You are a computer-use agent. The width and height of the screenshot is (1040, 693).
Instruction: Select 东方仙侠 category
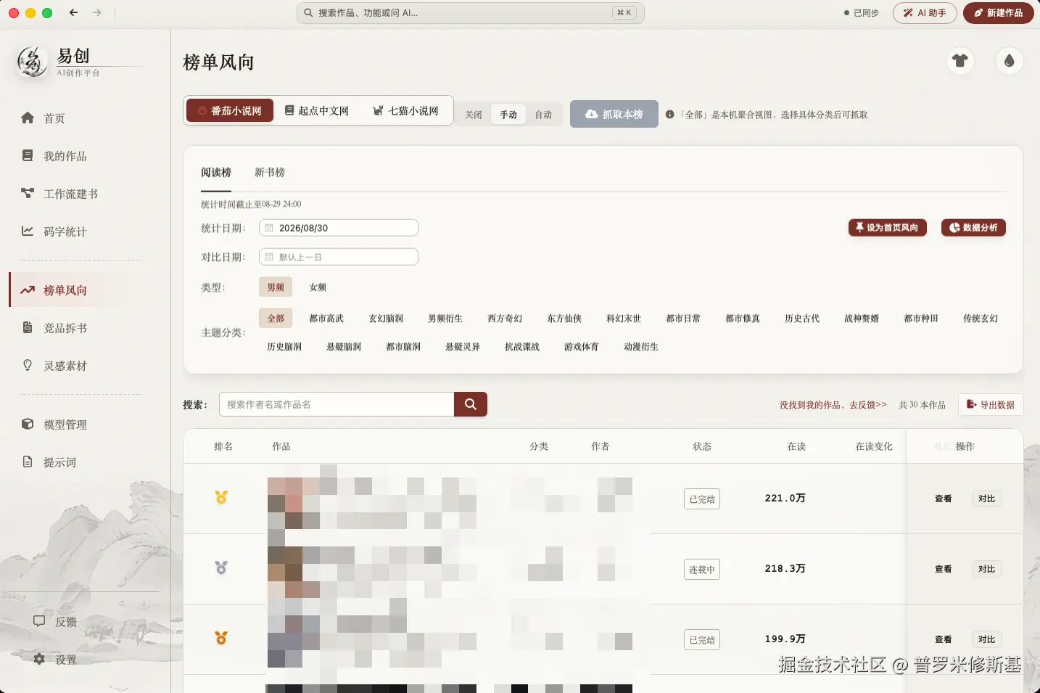tap(564, 319)
